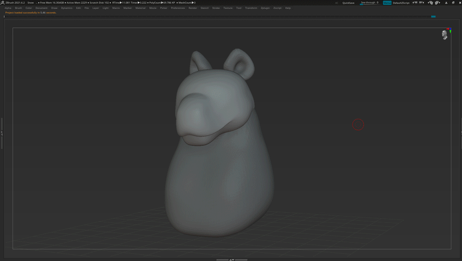
Task: Open the Alpha menu
Action: [x=8, y=8]
